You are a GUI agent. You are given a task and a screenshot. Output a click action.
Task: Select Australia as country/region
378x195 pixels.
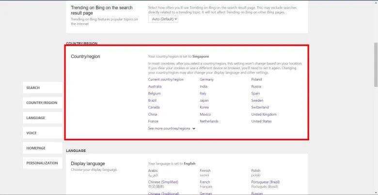[155, 86]
